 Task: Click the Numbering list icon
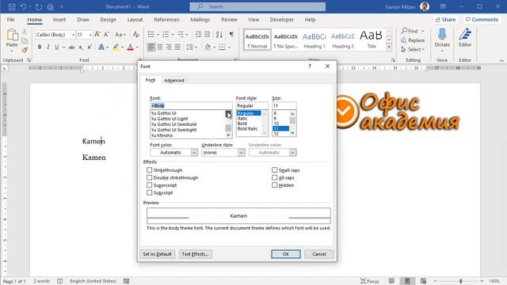[x=166, y=34]
